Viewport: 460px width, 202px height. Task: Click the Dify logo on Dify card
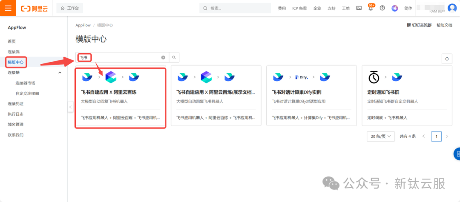(302, 77)
